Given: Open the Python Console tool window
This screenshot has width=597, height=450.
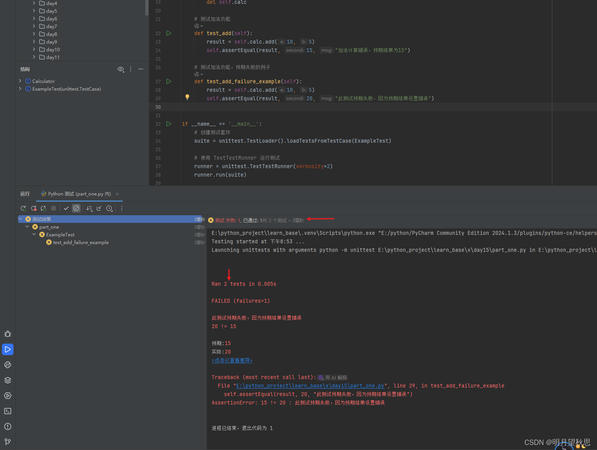Looking at the screenshot, I should coord(8,365).
